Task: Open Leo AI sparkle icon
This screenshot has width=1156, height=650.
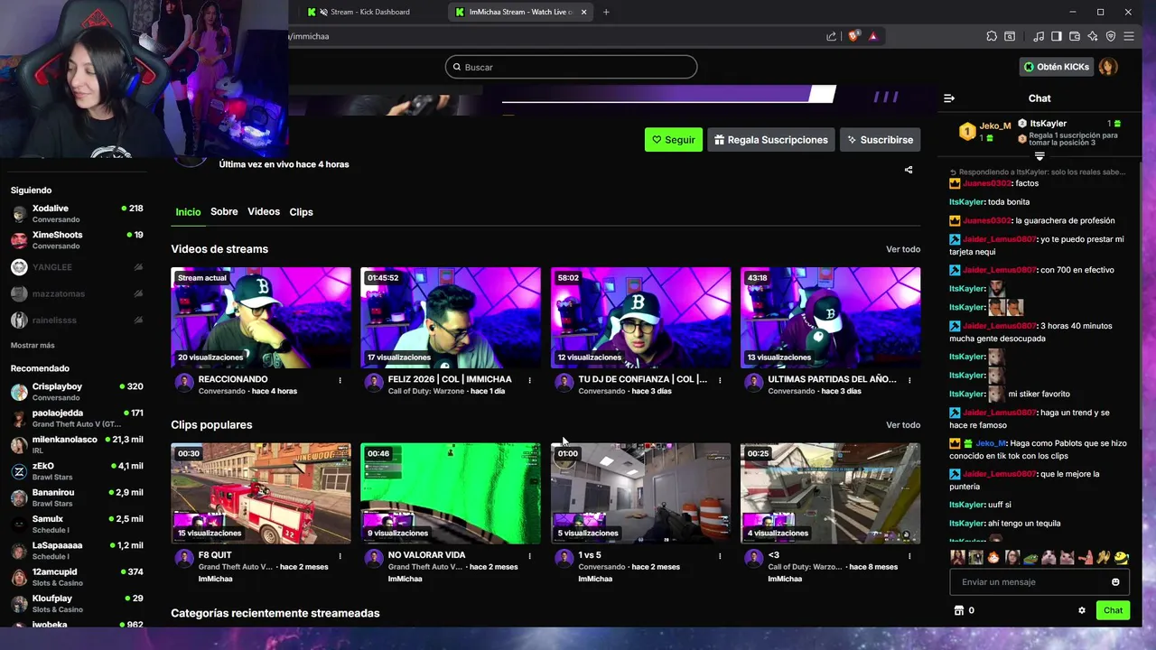Action: point(1093,36)
